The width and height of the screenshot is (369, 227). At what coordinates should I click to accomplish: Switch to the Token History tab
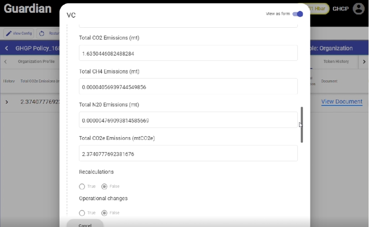point(336,61)
